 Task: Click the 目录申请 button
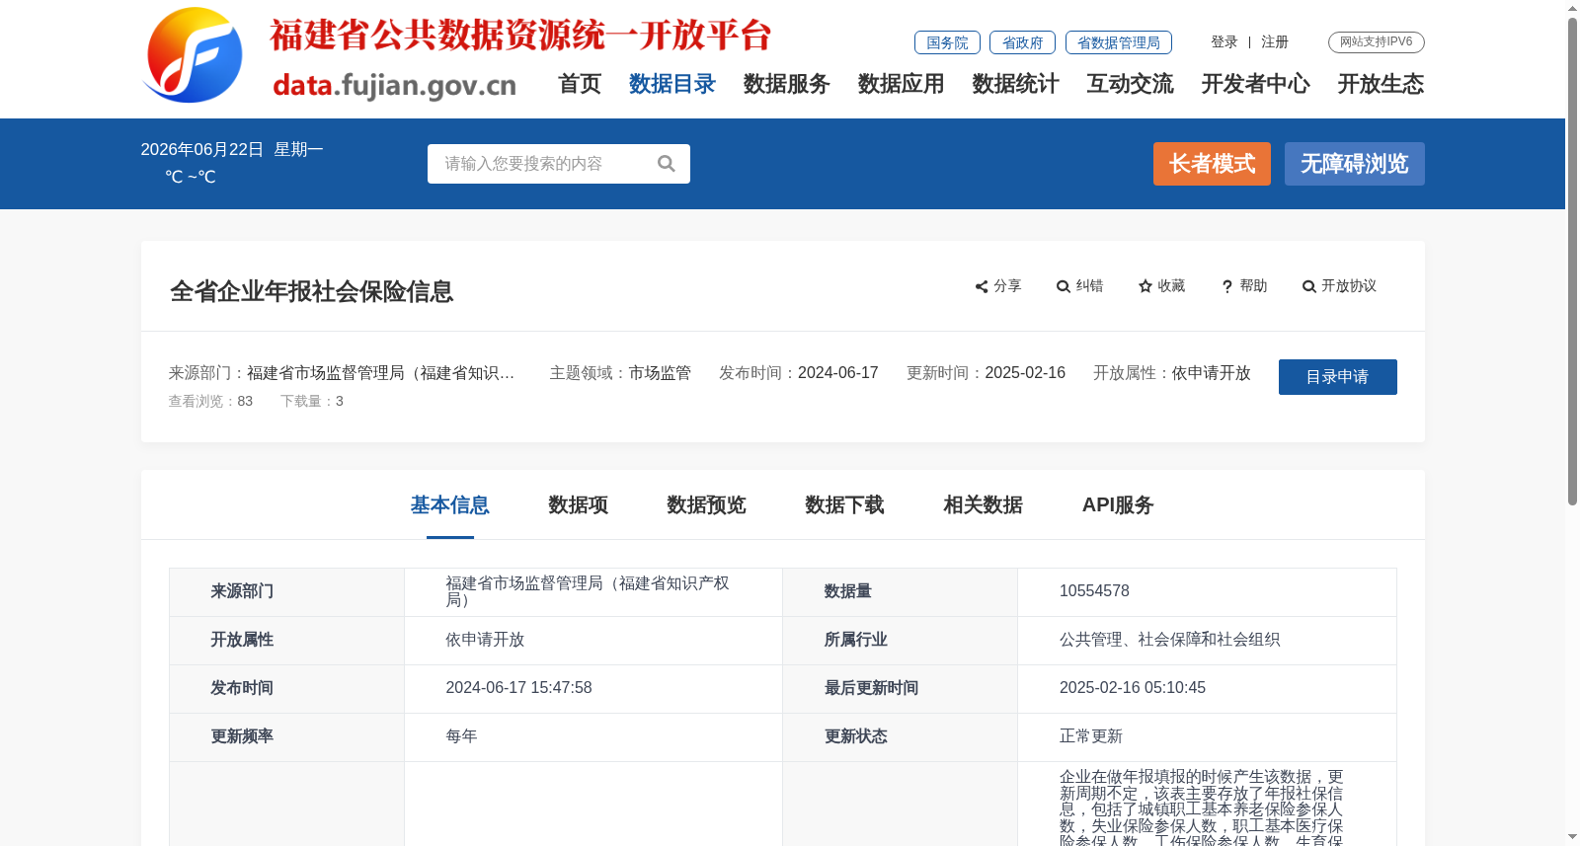point(1338,377)
